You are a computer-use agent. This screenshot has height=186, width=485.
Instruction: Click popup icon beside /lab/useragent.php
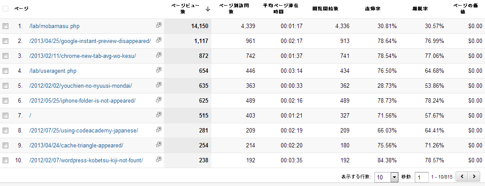[x=159, y=70]
